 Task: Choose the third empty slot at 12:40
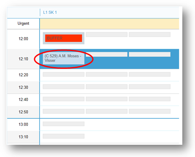150,99
